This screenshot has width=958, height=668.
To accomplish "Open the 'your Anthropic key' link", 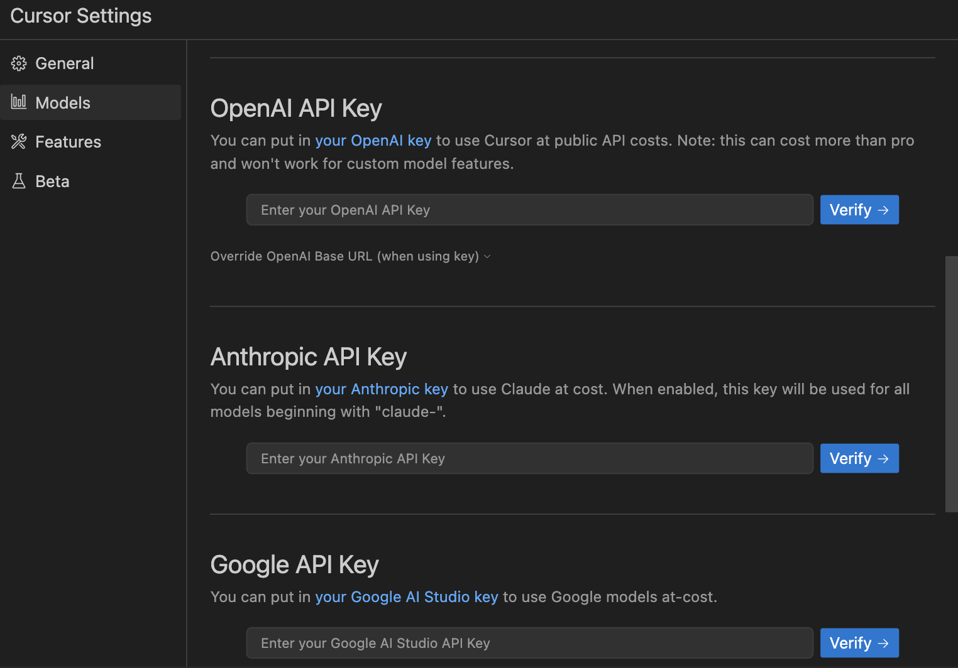I will [382, 389].
